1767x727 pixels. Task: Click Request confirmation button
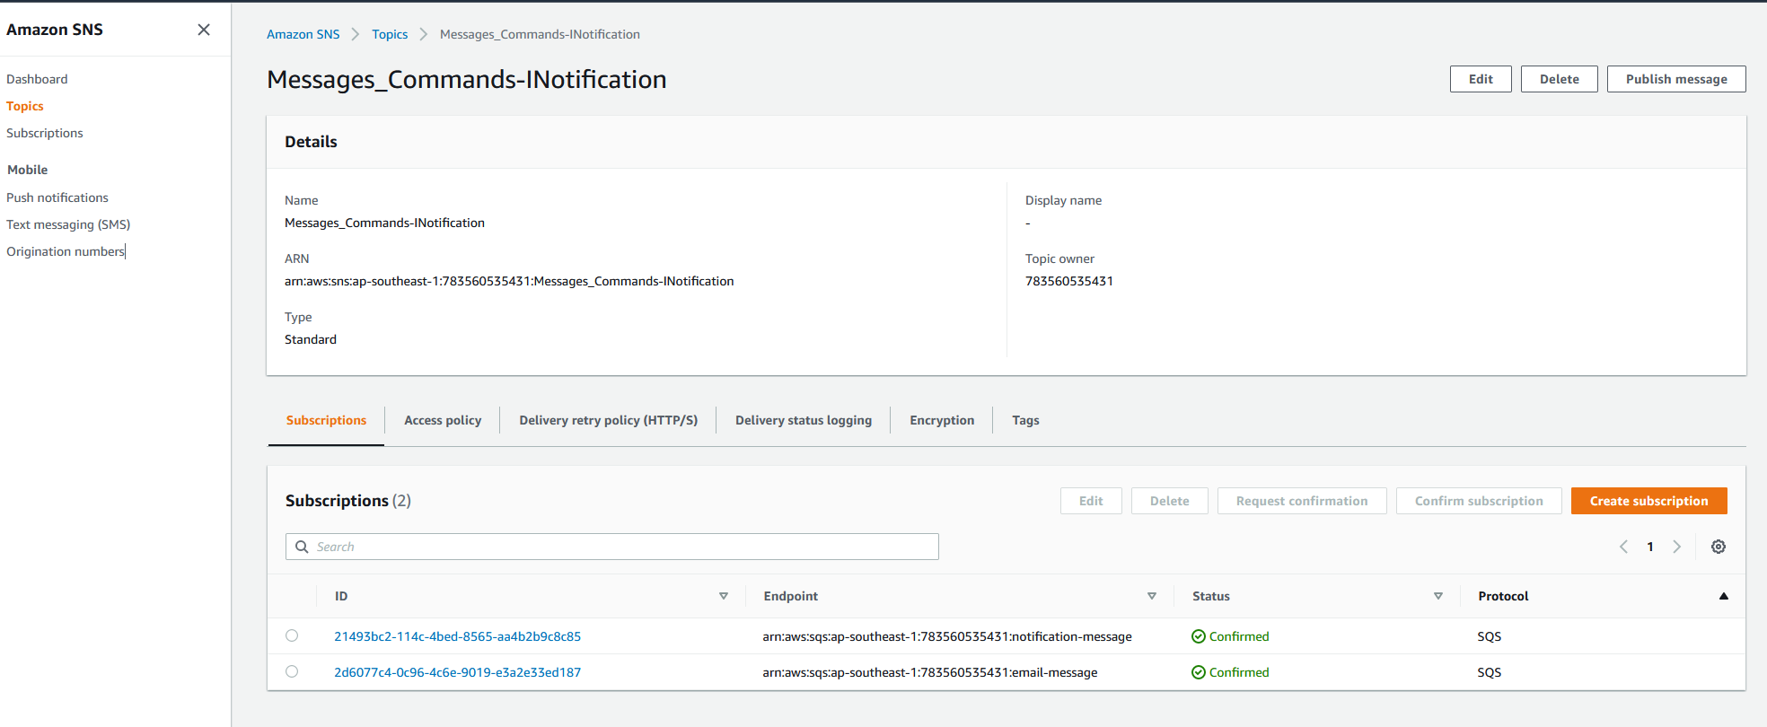pyautogui.click(x=1302, y=501)
